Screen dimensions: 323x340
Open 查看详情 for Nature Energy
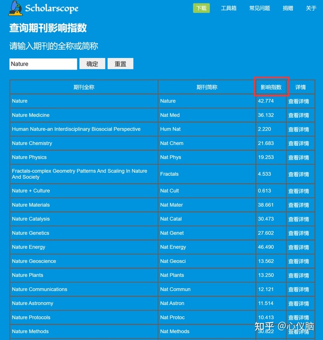pos(299,248)
